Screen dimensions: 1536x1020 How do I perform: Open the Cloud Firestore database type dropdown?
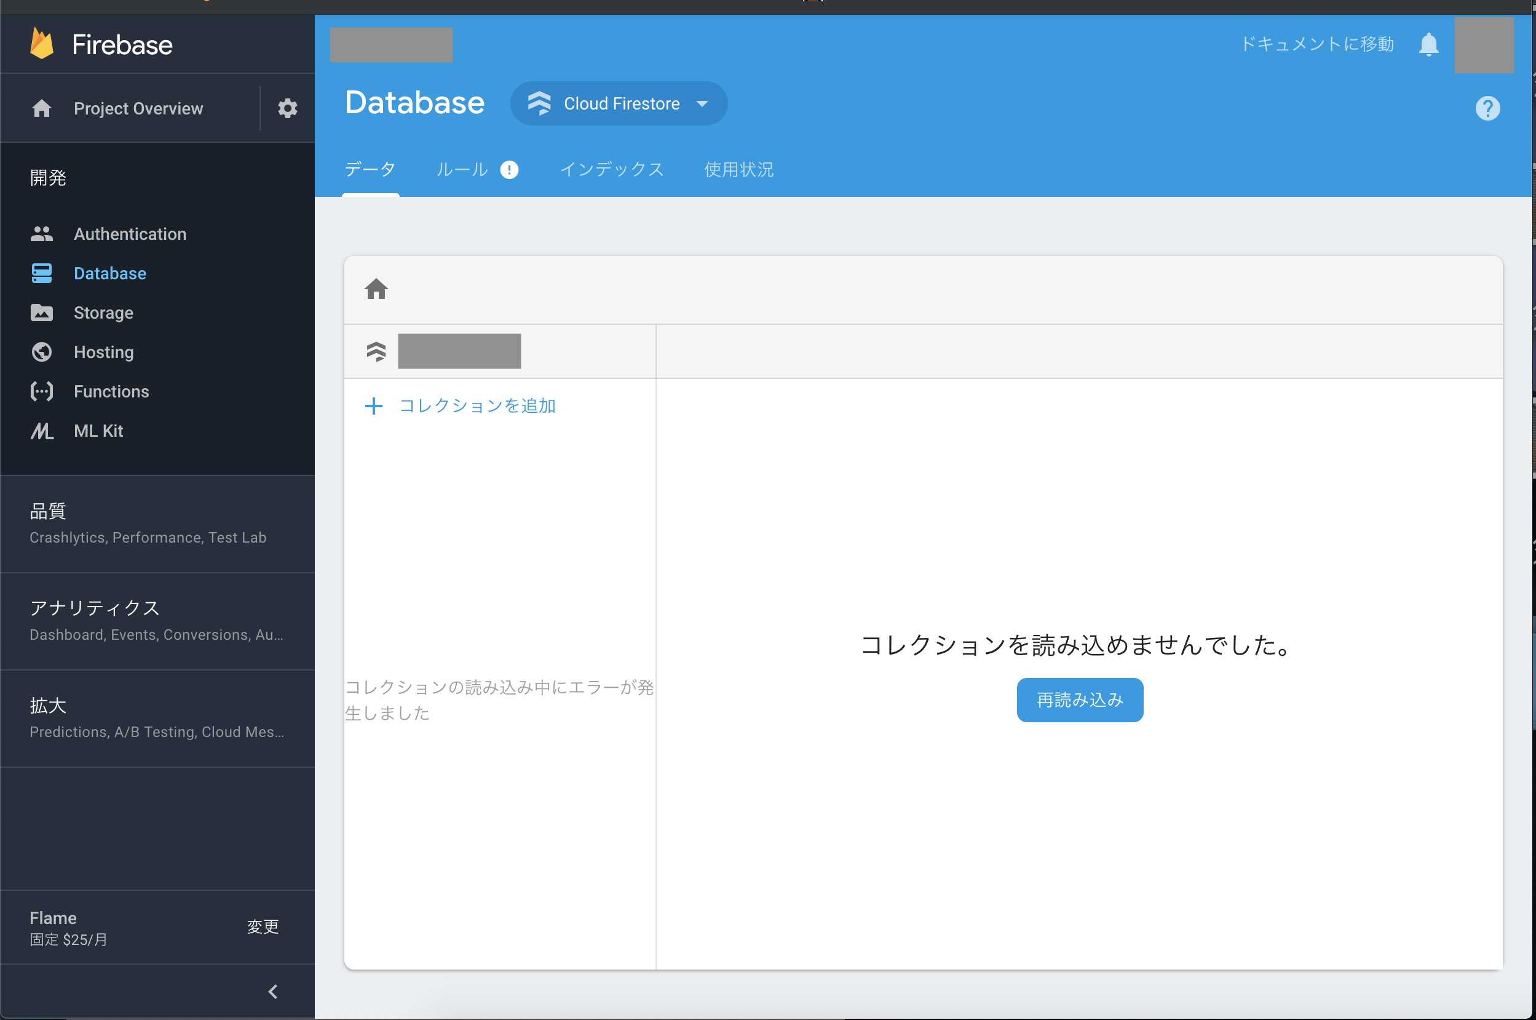(618, 103)
